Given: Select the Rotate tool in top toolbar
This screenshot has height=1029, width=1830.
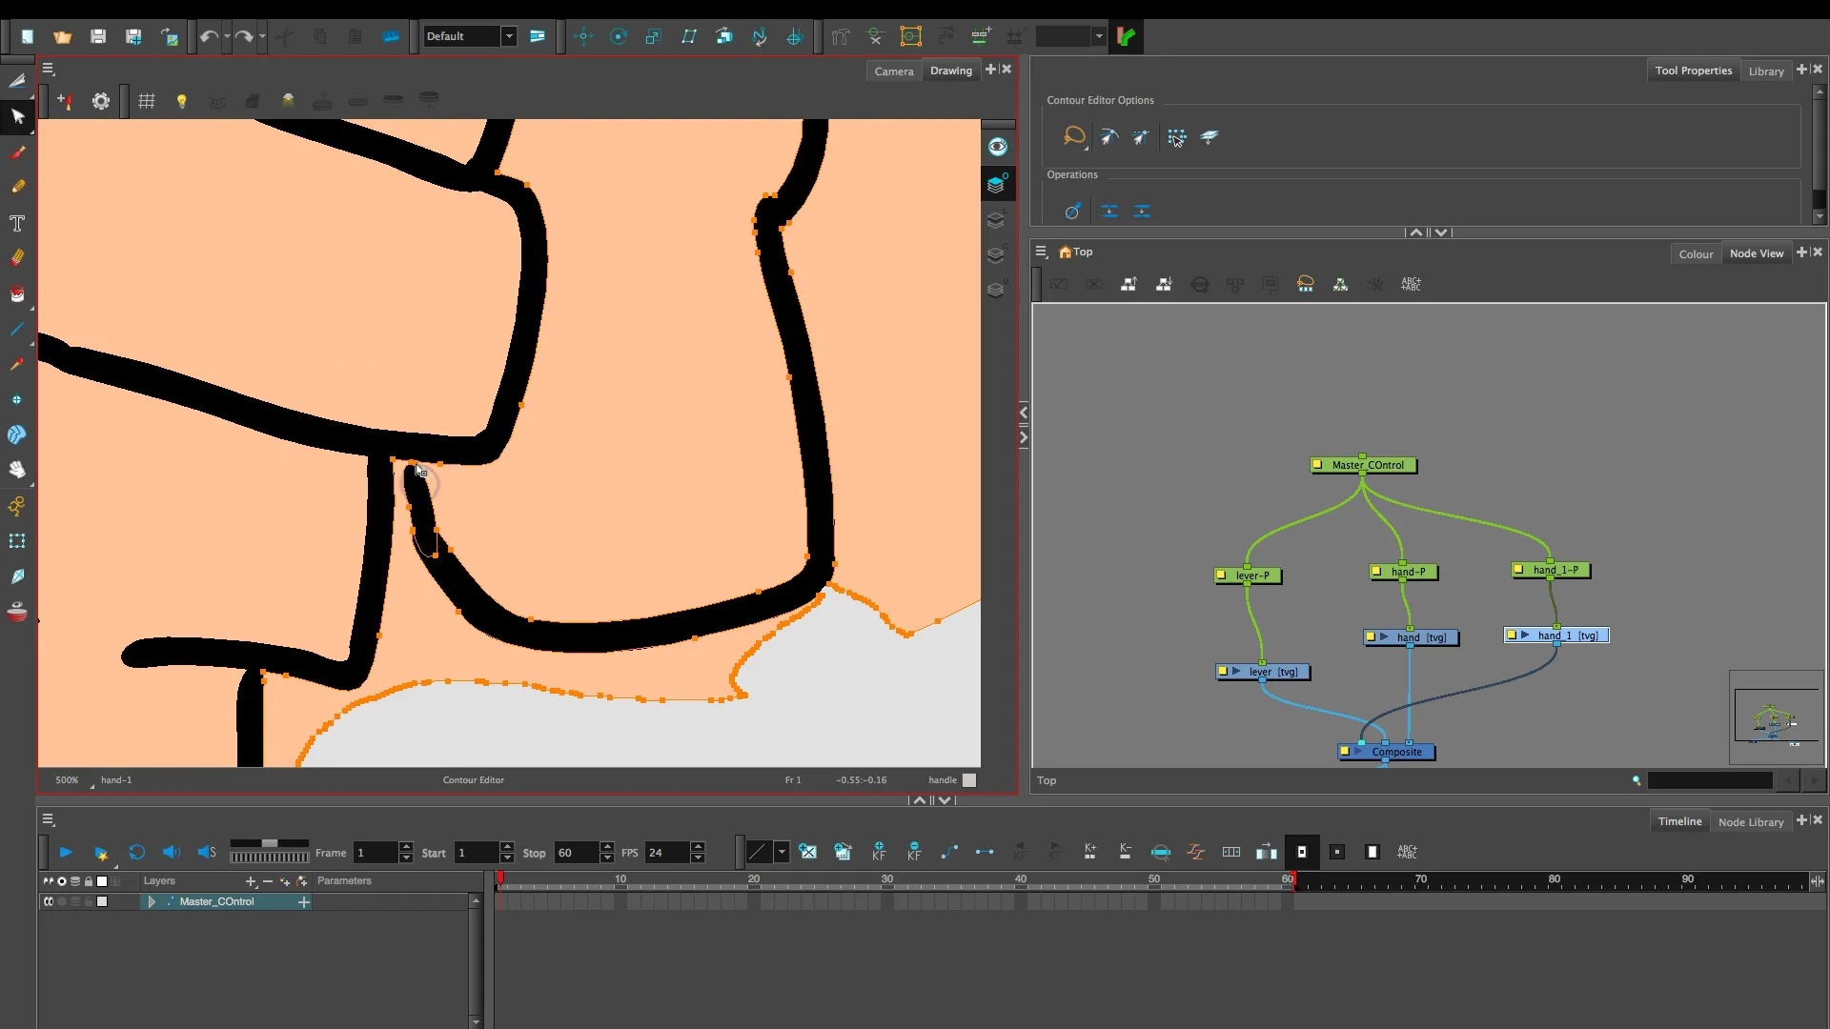Looking at the screenshot, I should click(x=619, y=36).
